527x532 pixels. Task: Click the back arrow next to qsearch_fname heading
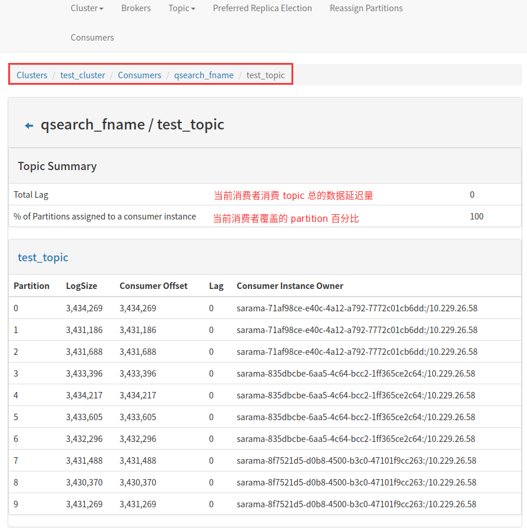[x=28, y=125]
